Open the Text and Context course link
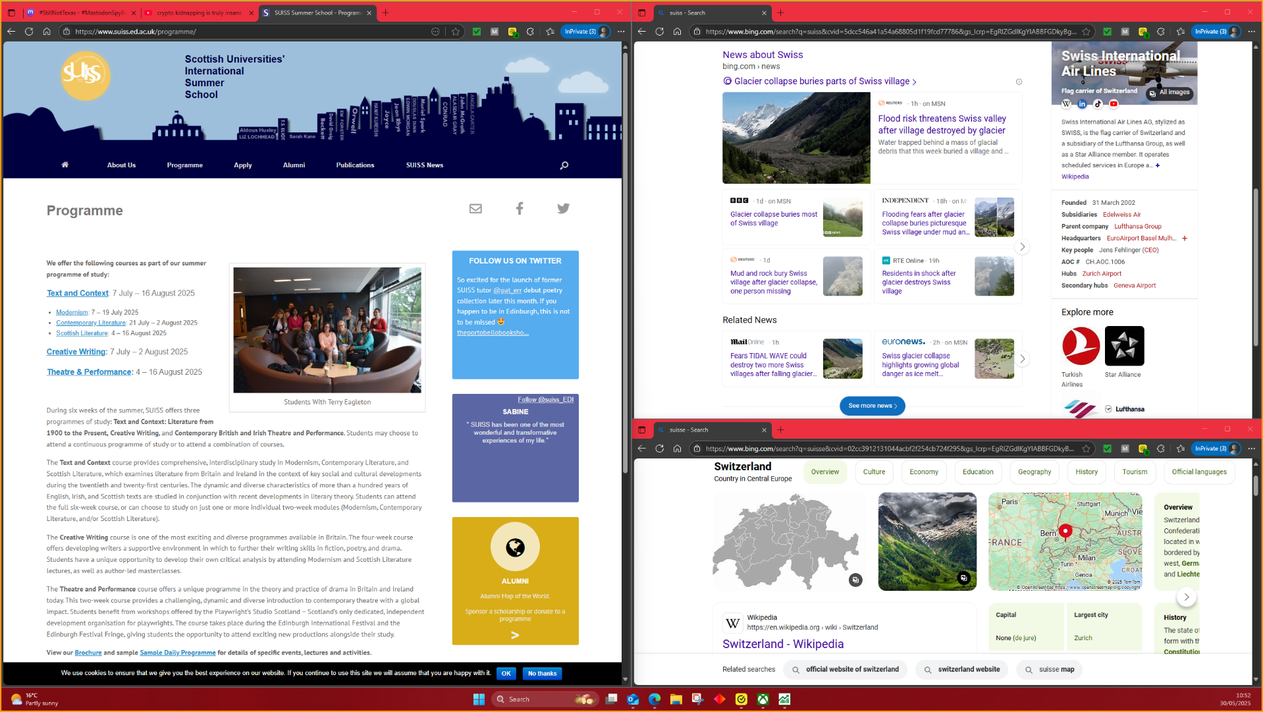Image resolution: width=1263 pixels, height=712 pixels. tap(78, 293)
